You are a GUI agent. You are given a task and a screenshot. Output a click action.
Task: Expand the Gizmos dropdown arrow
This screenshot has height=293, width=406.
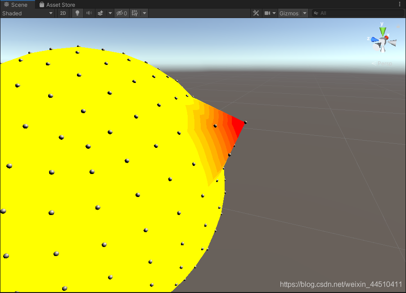(305, 13)
